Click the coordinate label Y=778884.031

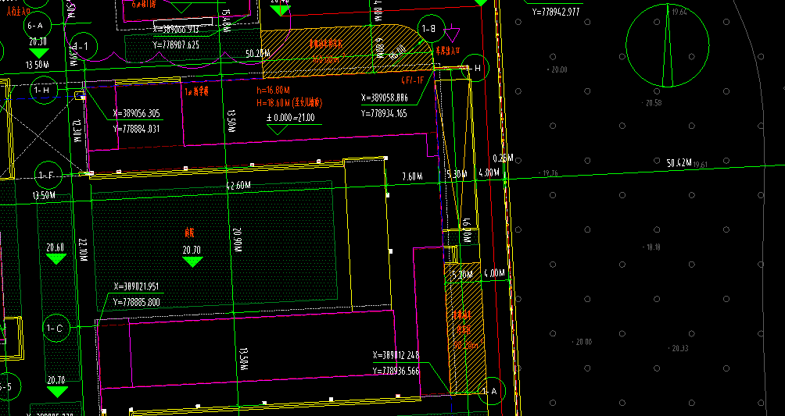click(x=137, y=129)
